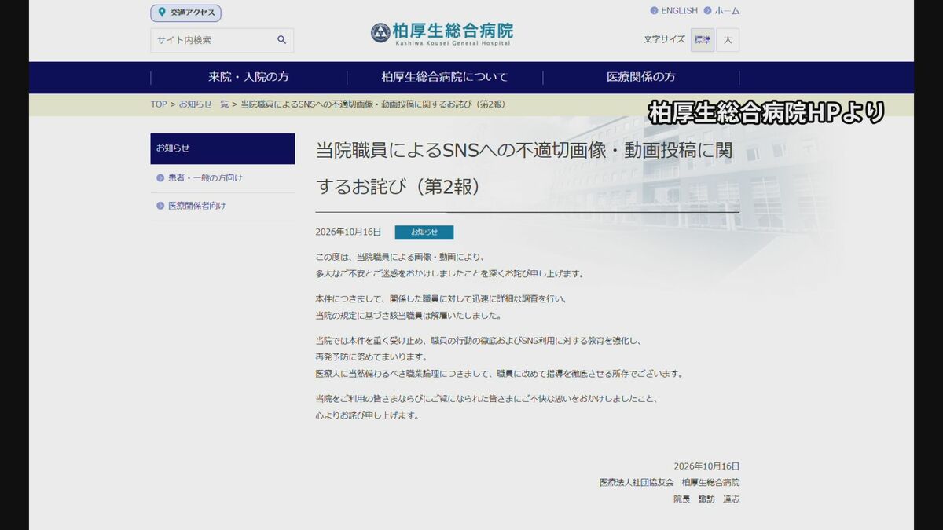Click 文字サイズ label
Viewport: 943px width, 530px height.
664,39
